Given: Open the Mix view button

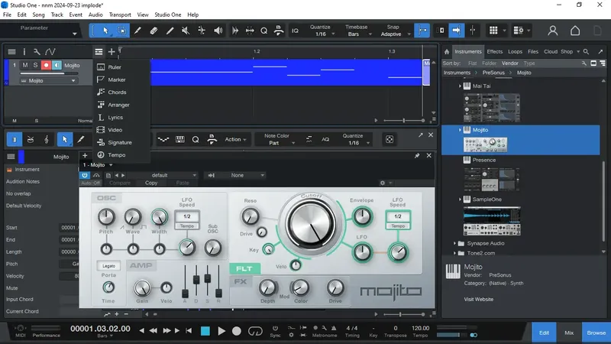Looking at the screenshot, I should (569, 333).
